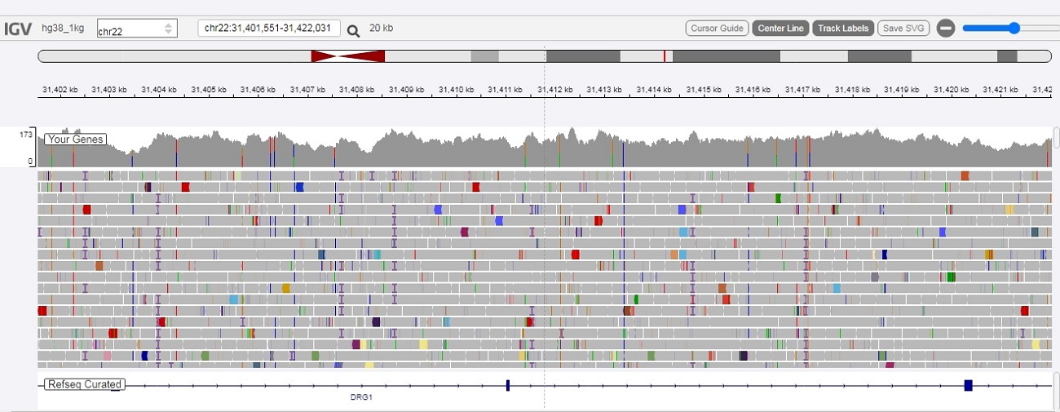Image resolution: width=1060 pixels, height=412 pixels.
Task: Adjust the zoom level slider
Action: pyautogui.click(x=1014, y=29)
